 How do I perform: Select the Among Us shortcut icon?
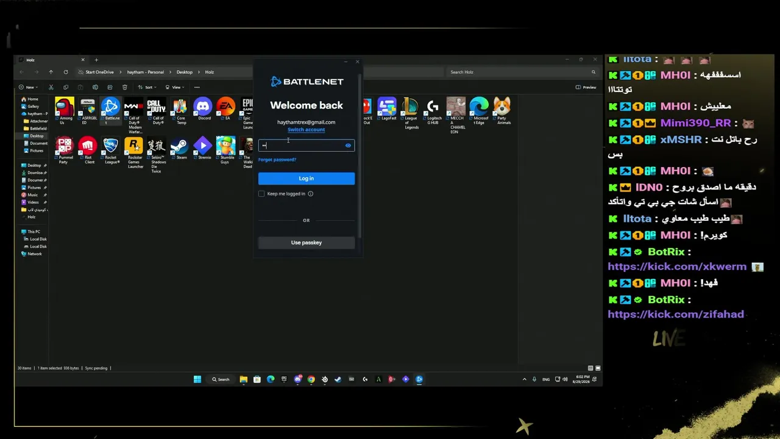[65, 106]
